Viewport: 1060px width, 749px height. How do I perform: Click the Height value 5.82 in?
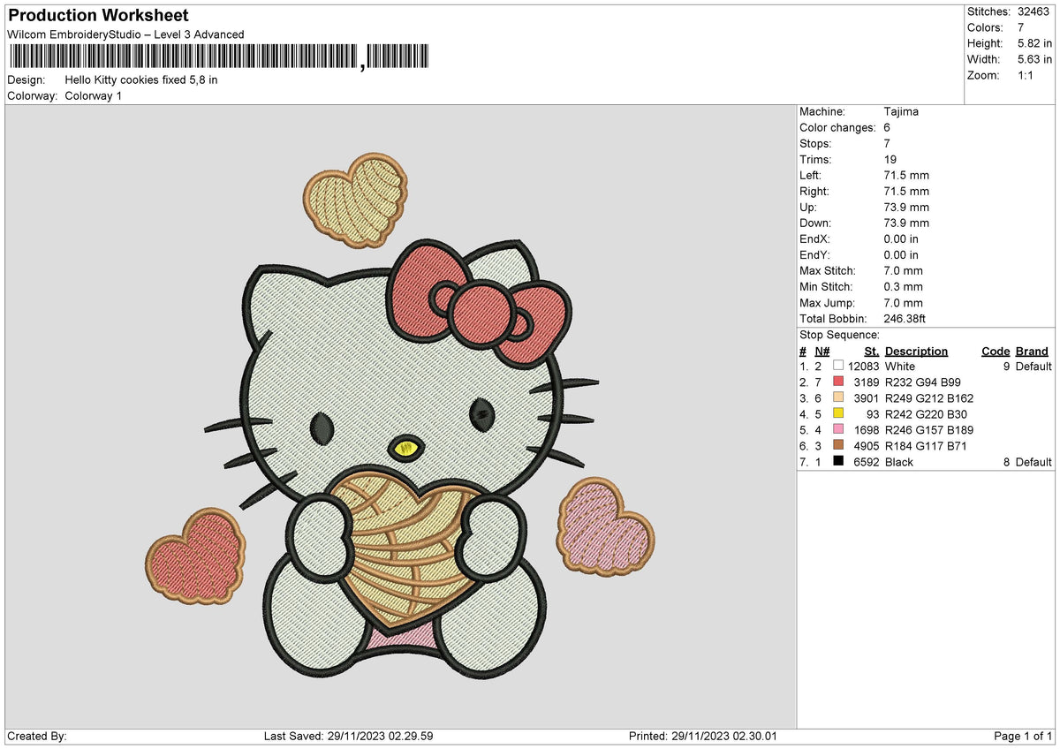[1034, 43]
